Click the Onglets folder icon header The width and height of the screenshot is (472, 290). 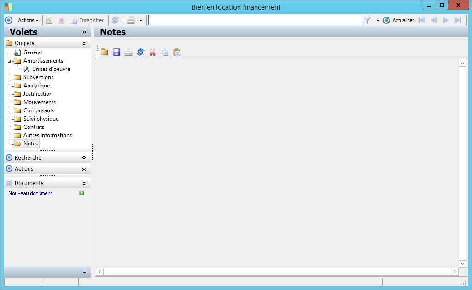pos(9,43)
